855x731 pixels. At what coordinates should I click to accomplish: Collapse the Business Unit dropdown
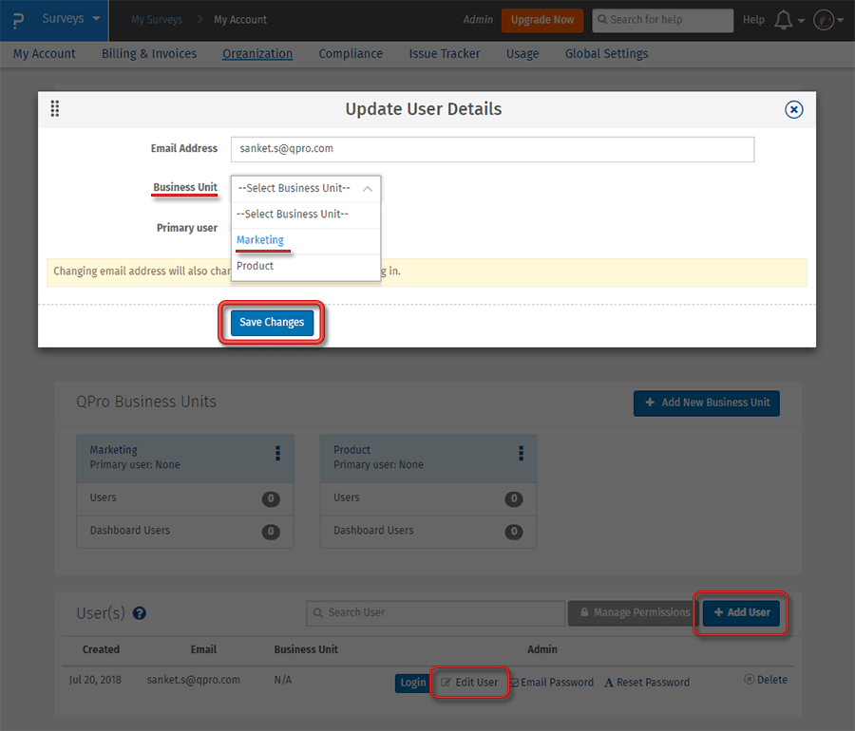(305, 189)
